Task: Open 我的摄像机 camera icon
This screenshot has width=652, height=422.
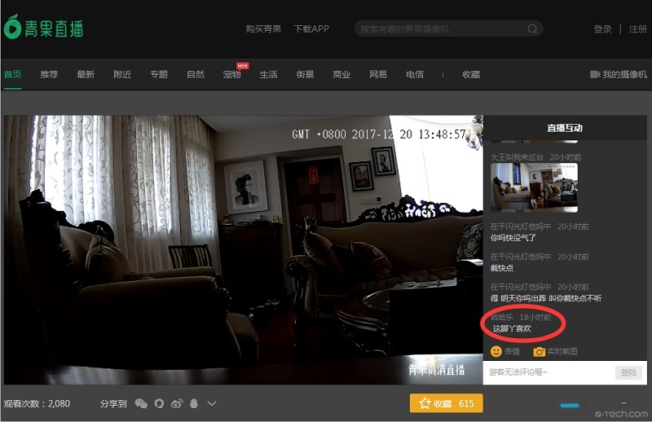Action: point(595,74)
